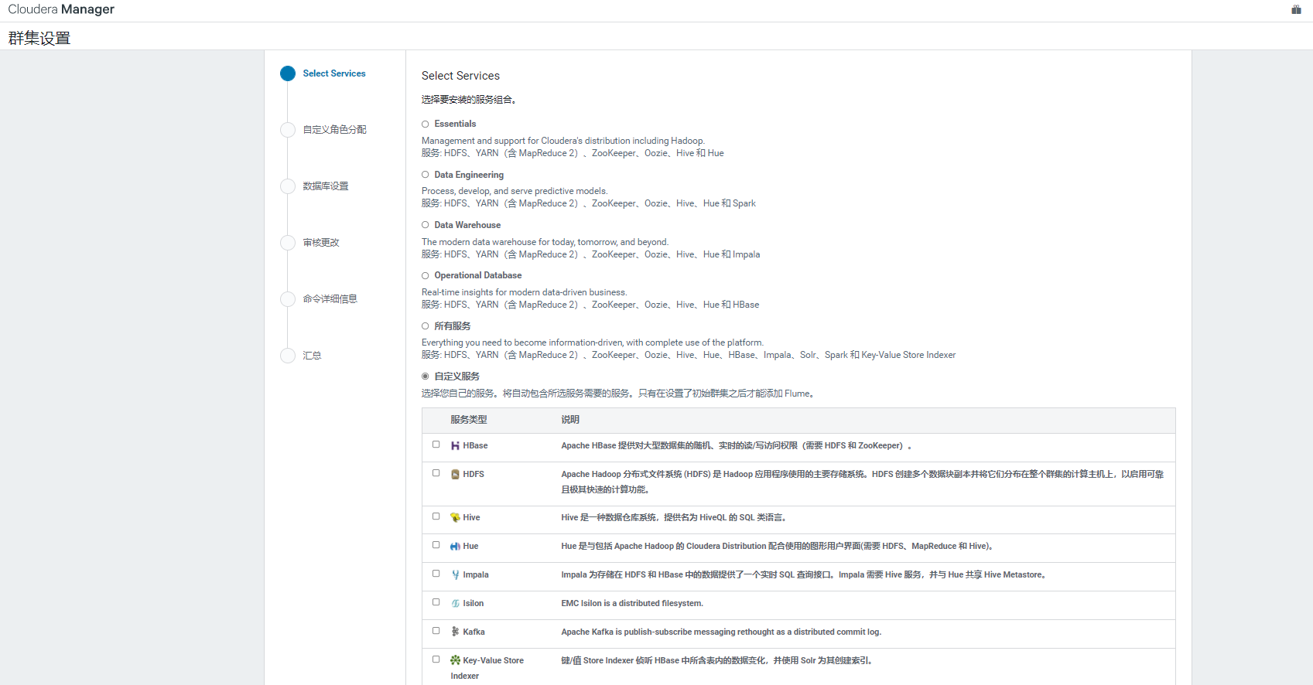
Task: Click the Isilon service name
Action: point(474,604)
